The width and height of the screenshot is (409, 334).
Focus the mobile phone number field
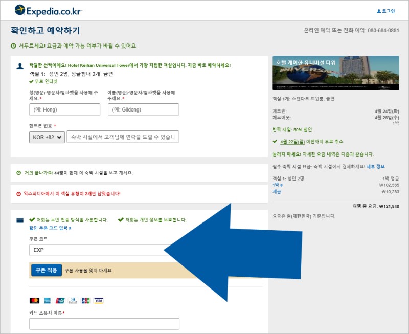[123, 137]
